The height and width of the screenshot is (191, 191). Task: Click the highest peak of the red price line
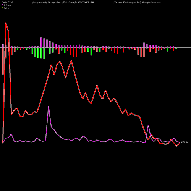(6, 23)
